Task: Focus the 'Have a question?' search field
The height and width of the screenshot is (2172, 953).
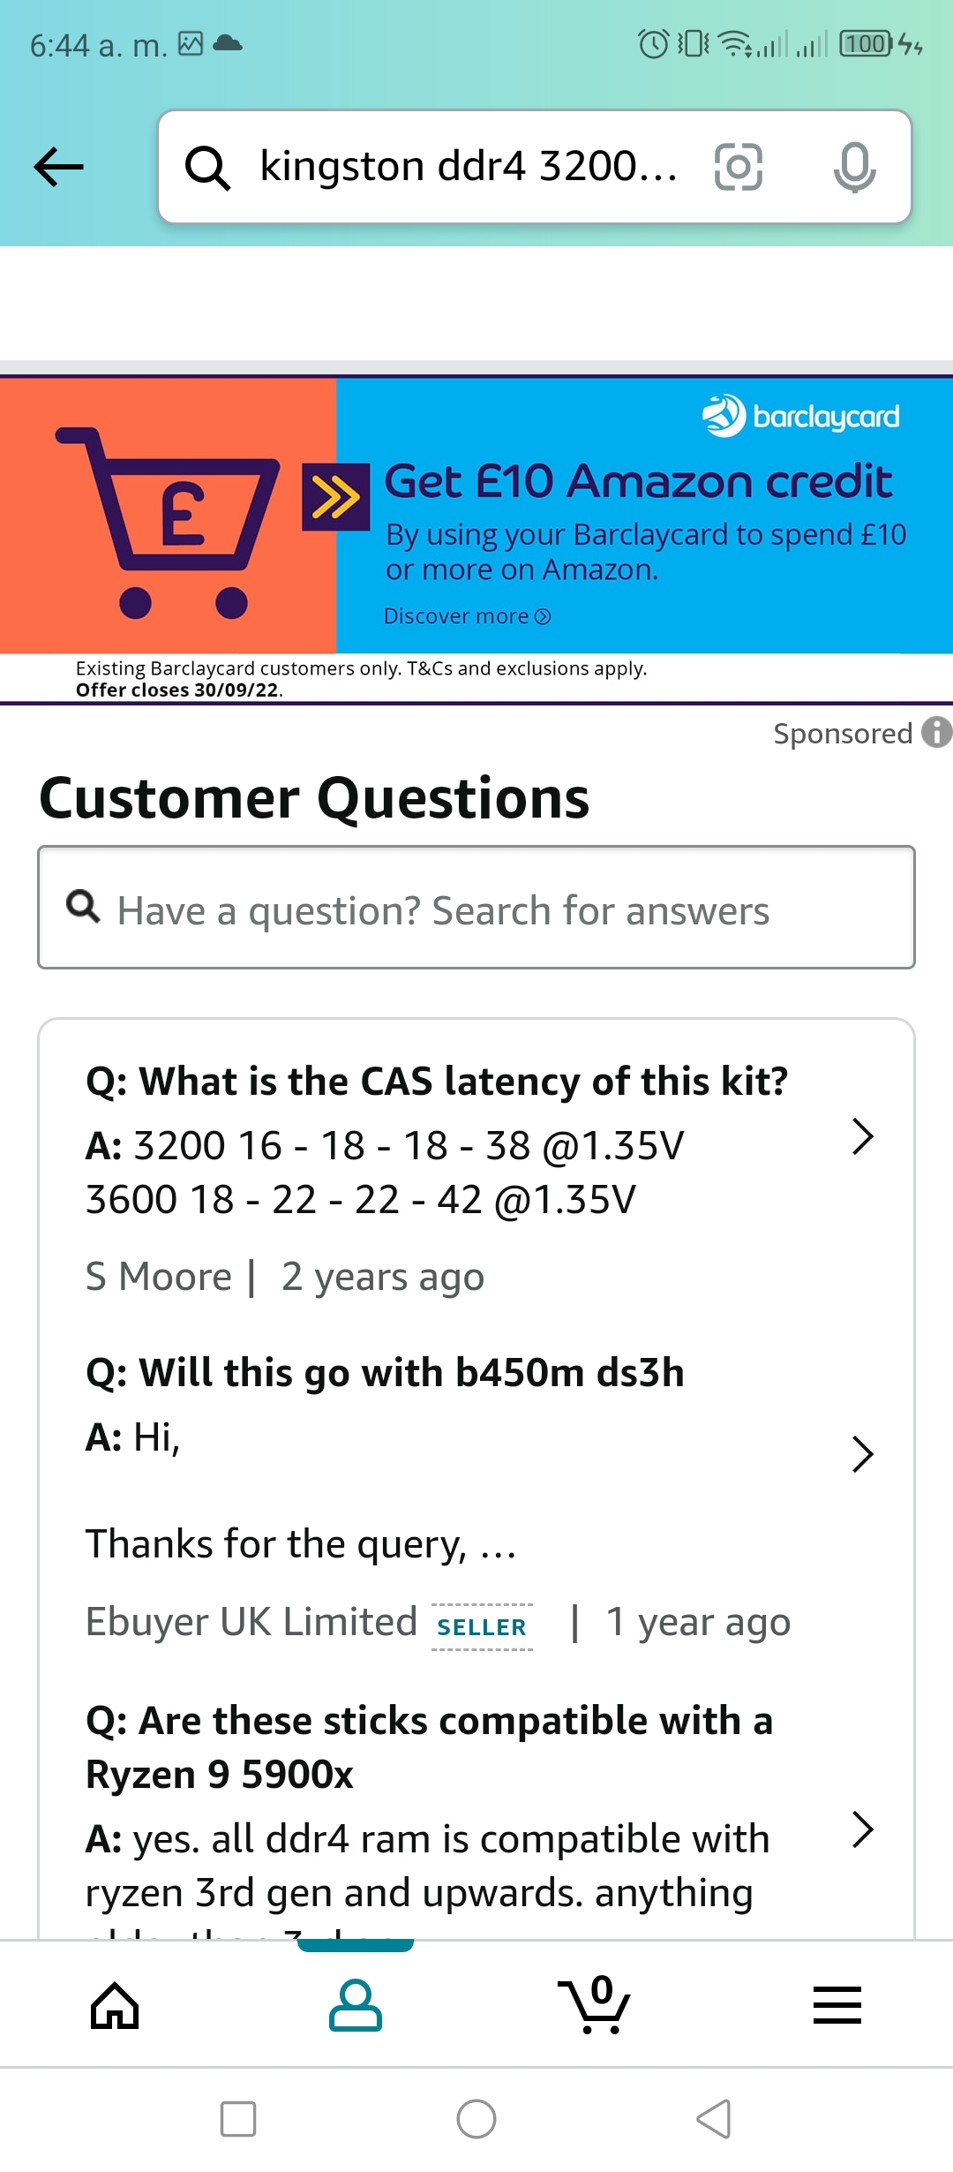Action: coord(476,908)
